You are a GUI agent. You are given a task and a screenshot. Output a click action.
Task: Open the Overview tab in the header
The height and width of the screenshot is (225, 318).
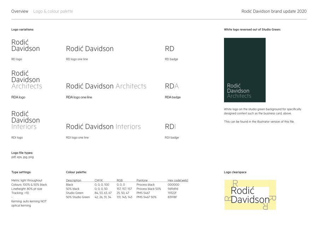click(20, 11)
